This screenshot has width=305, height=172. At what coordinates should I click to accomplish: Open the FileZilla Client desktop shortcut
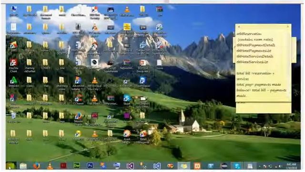coord(13,65)
